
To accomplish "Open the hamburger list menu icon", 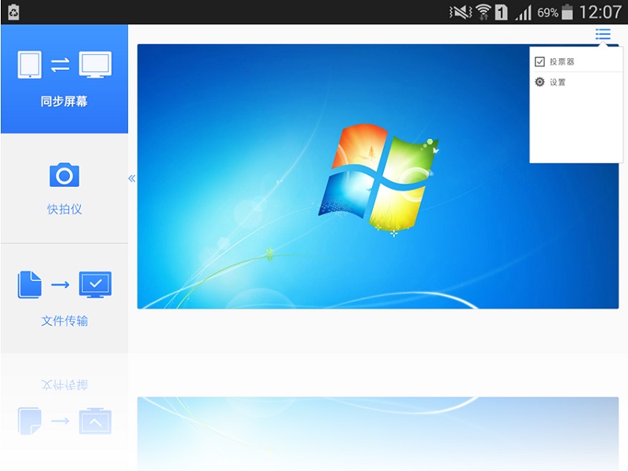I will click(x=602, y=34).
